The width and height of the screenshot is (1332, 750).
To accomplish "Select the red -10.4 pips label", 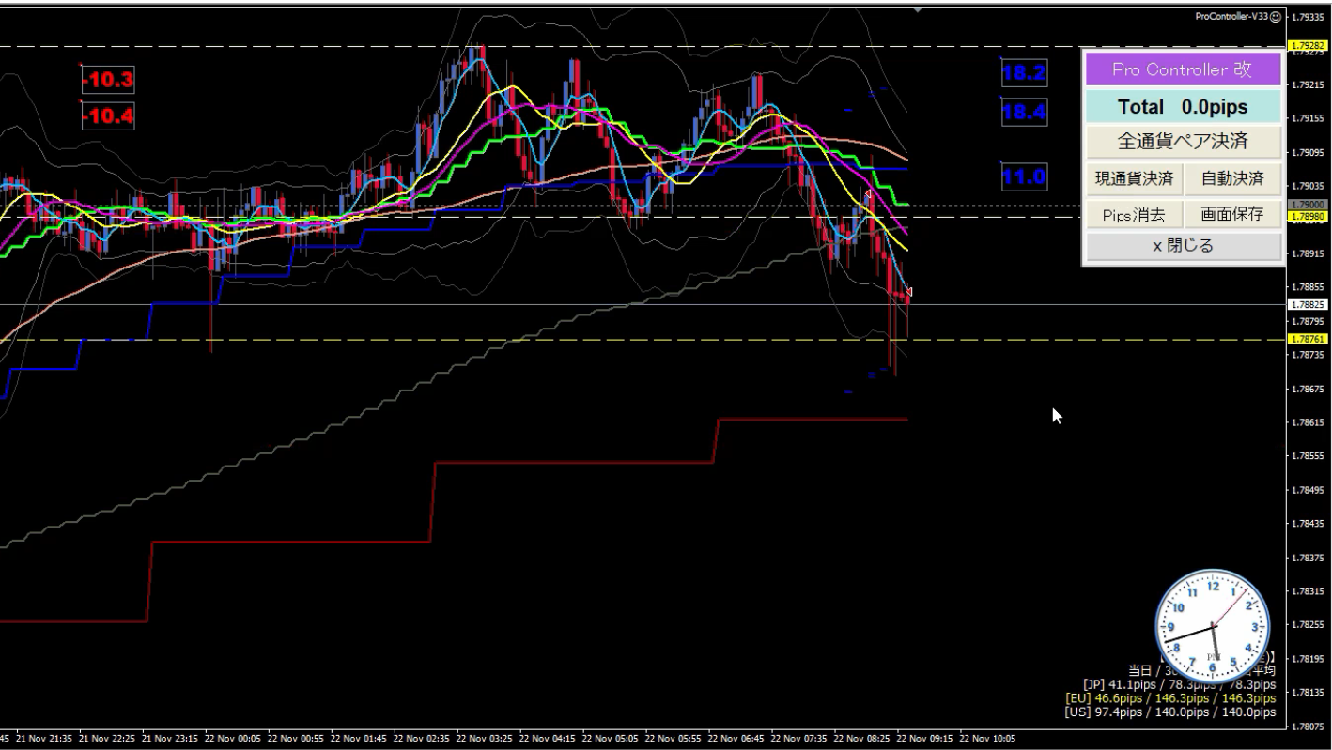I will pyautogui.click(x=108, y=117).
